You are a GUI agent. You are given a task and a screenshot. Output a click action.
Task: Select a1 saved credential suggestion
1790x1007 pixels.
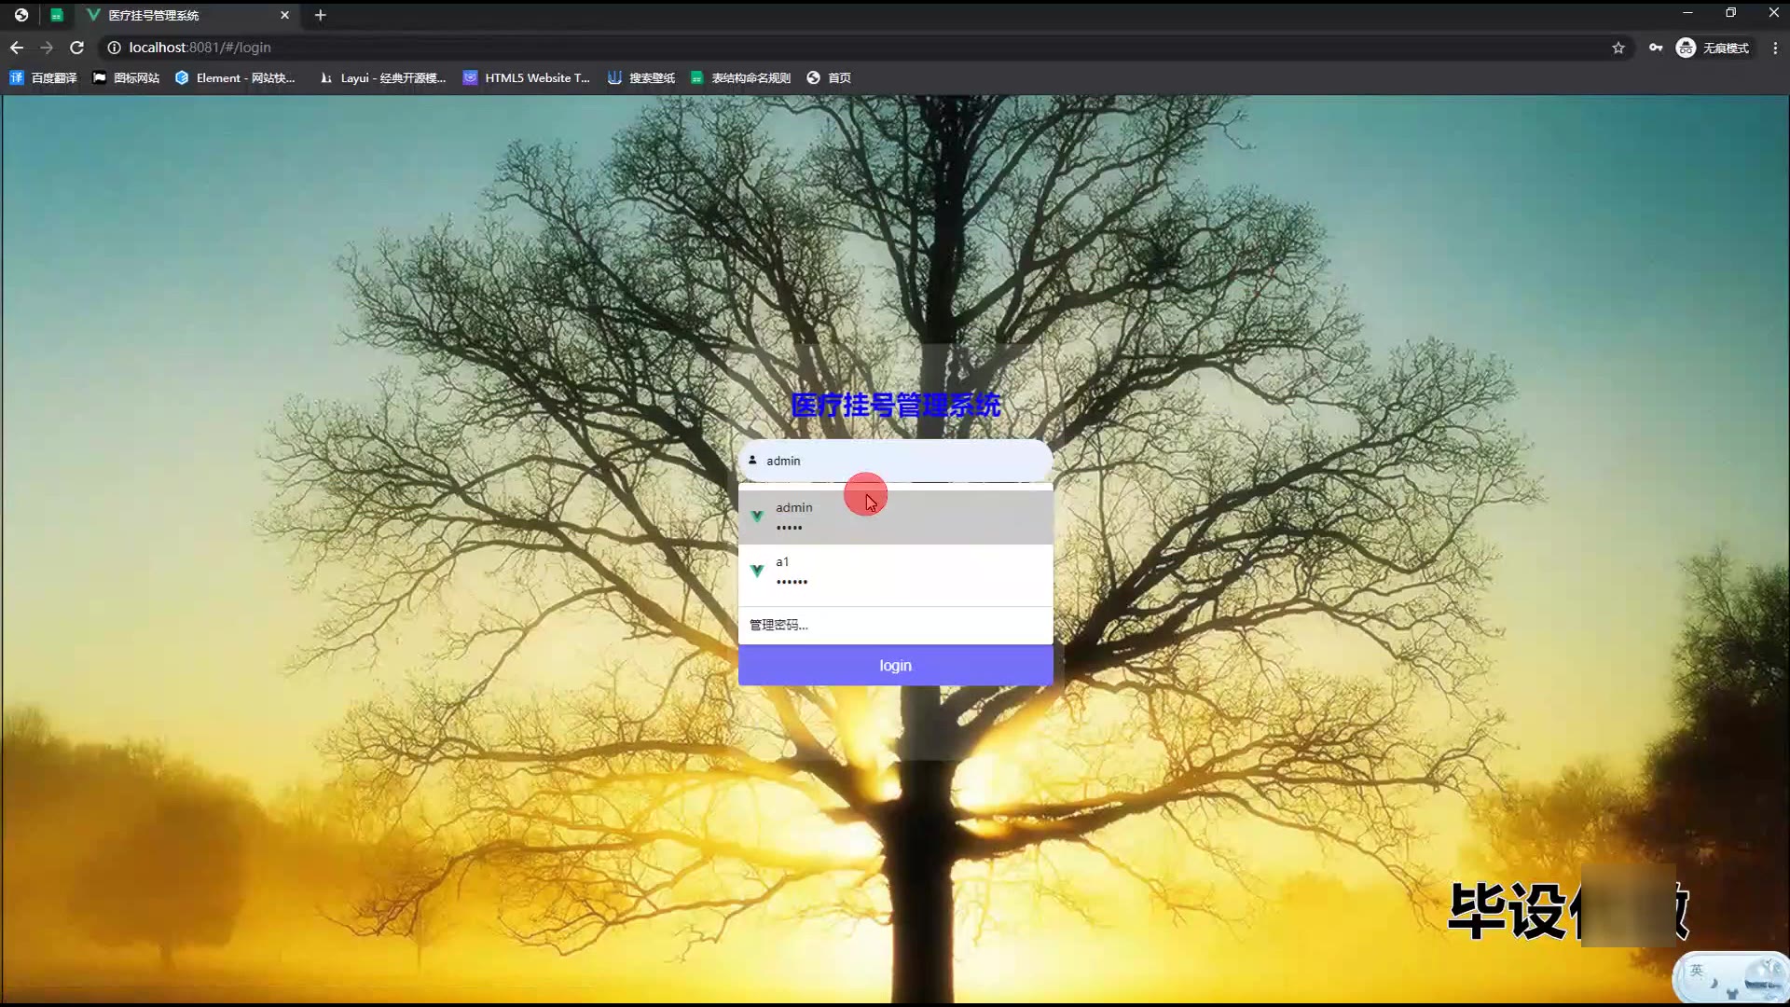point(895,571)
